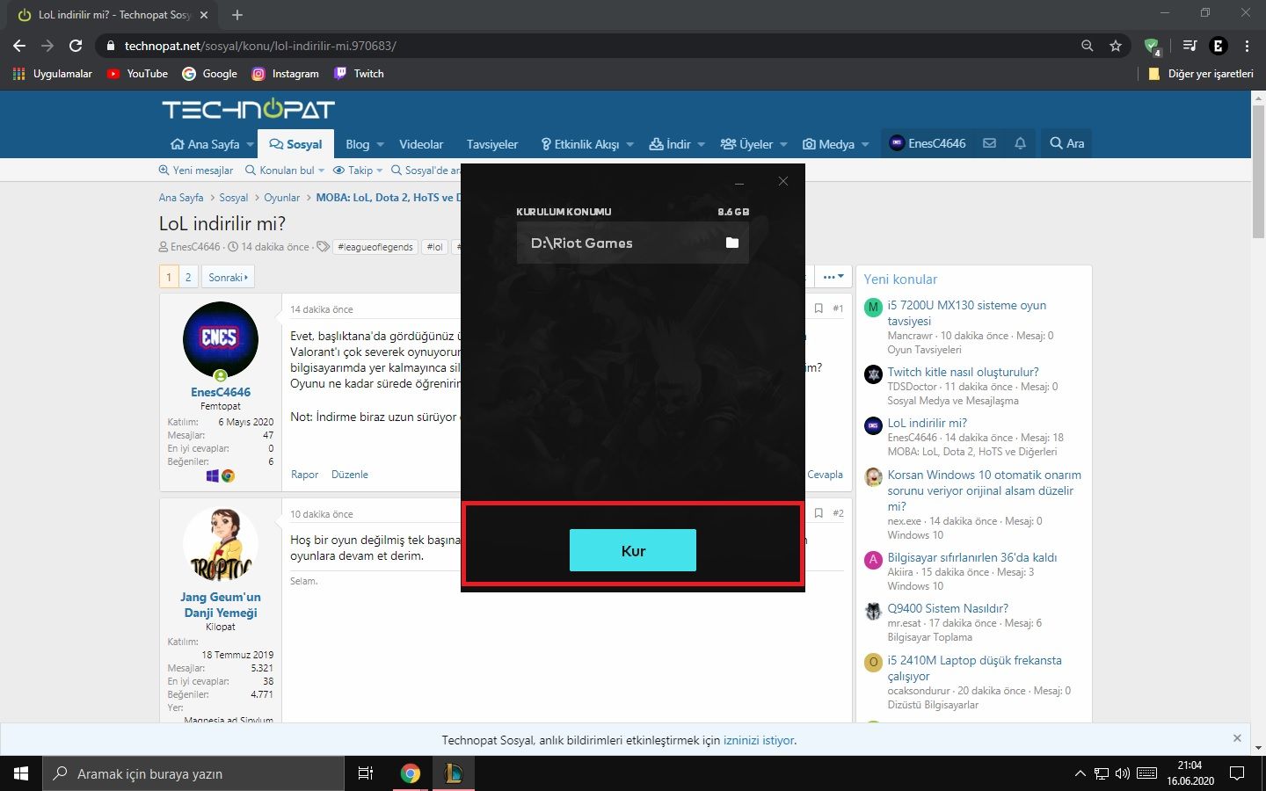1266x791 pixels.
Task: Open the EnesC4646 account menu in navbar
Action: pyautogui.click(x=928, y=143)
